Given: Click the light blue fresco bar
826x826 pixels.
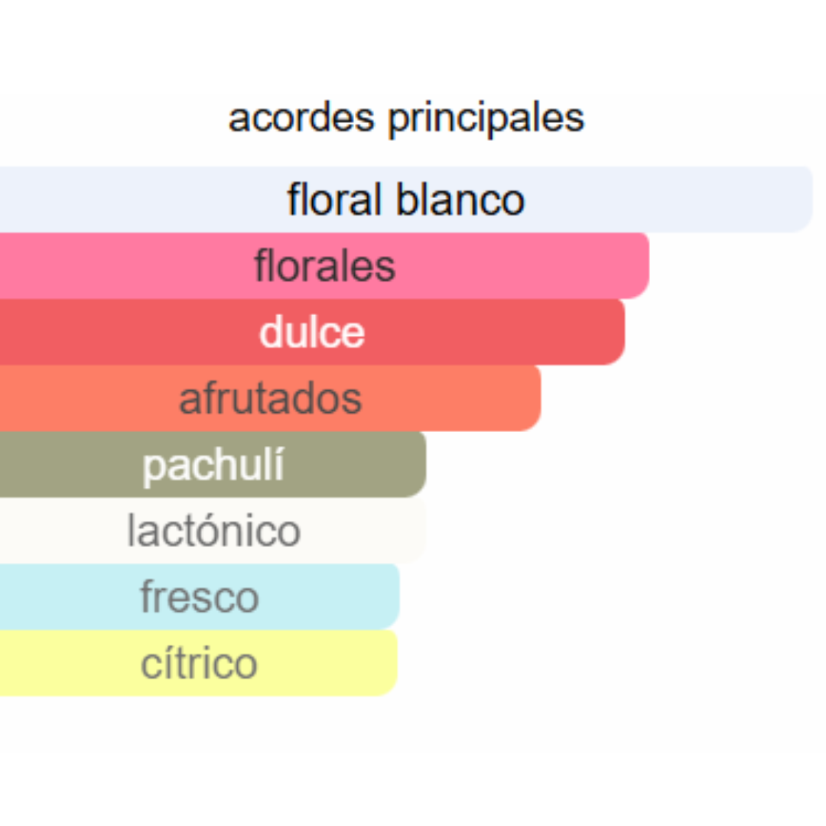Looking at the screenshot, I should tap(200, 597).
